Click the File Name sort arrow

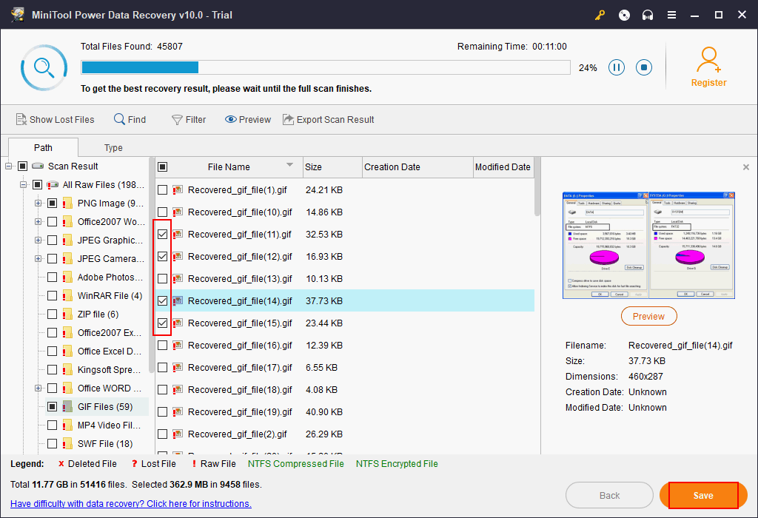tap(289, 165)
